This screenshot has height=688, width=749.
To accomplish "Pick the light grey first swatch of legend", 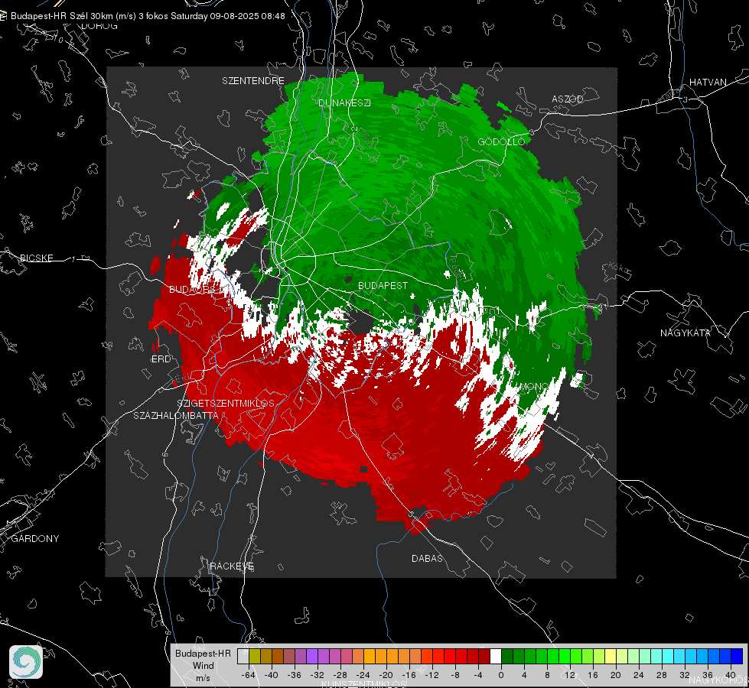I will (243, 657).
